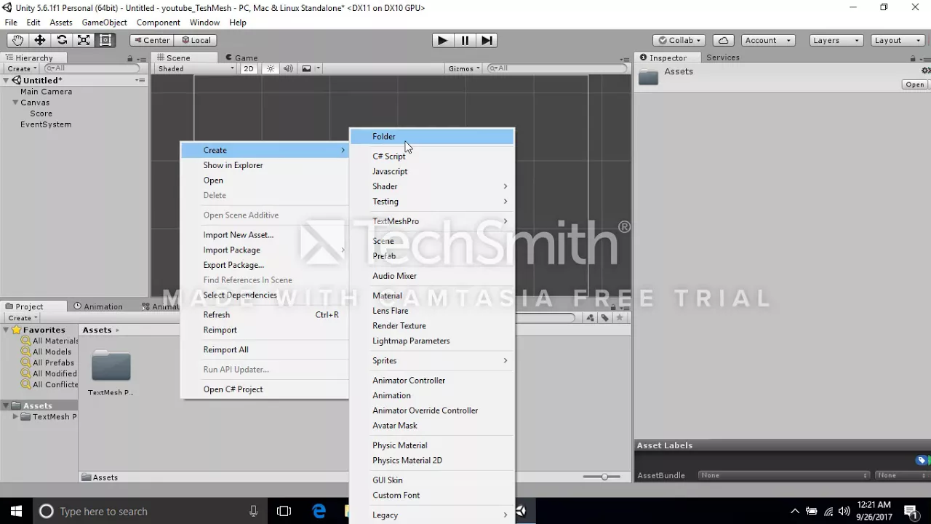
Task: Toggle scene lighting sun icon
Action: tap(271, 68)
